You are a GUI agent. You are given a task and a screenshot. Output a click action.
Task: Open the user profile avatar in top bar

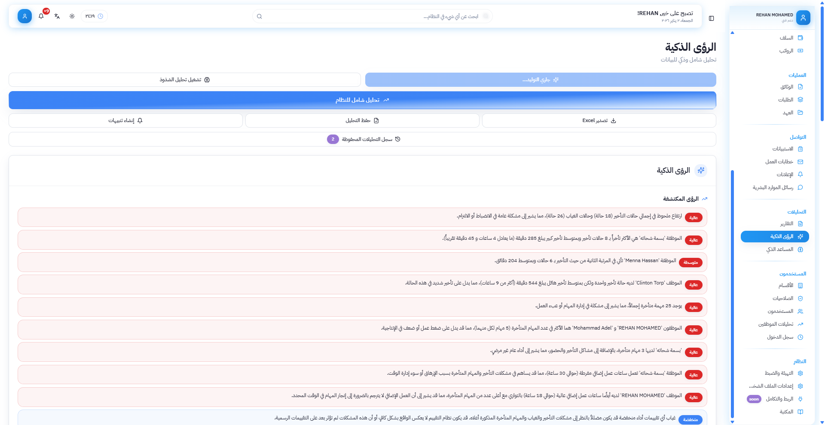[24, 16]
